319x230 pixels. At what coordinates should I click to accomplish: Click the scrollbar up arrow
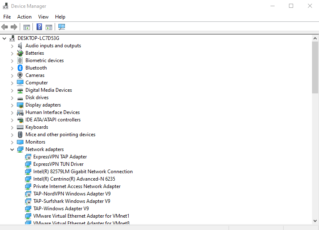click(315, 38)
